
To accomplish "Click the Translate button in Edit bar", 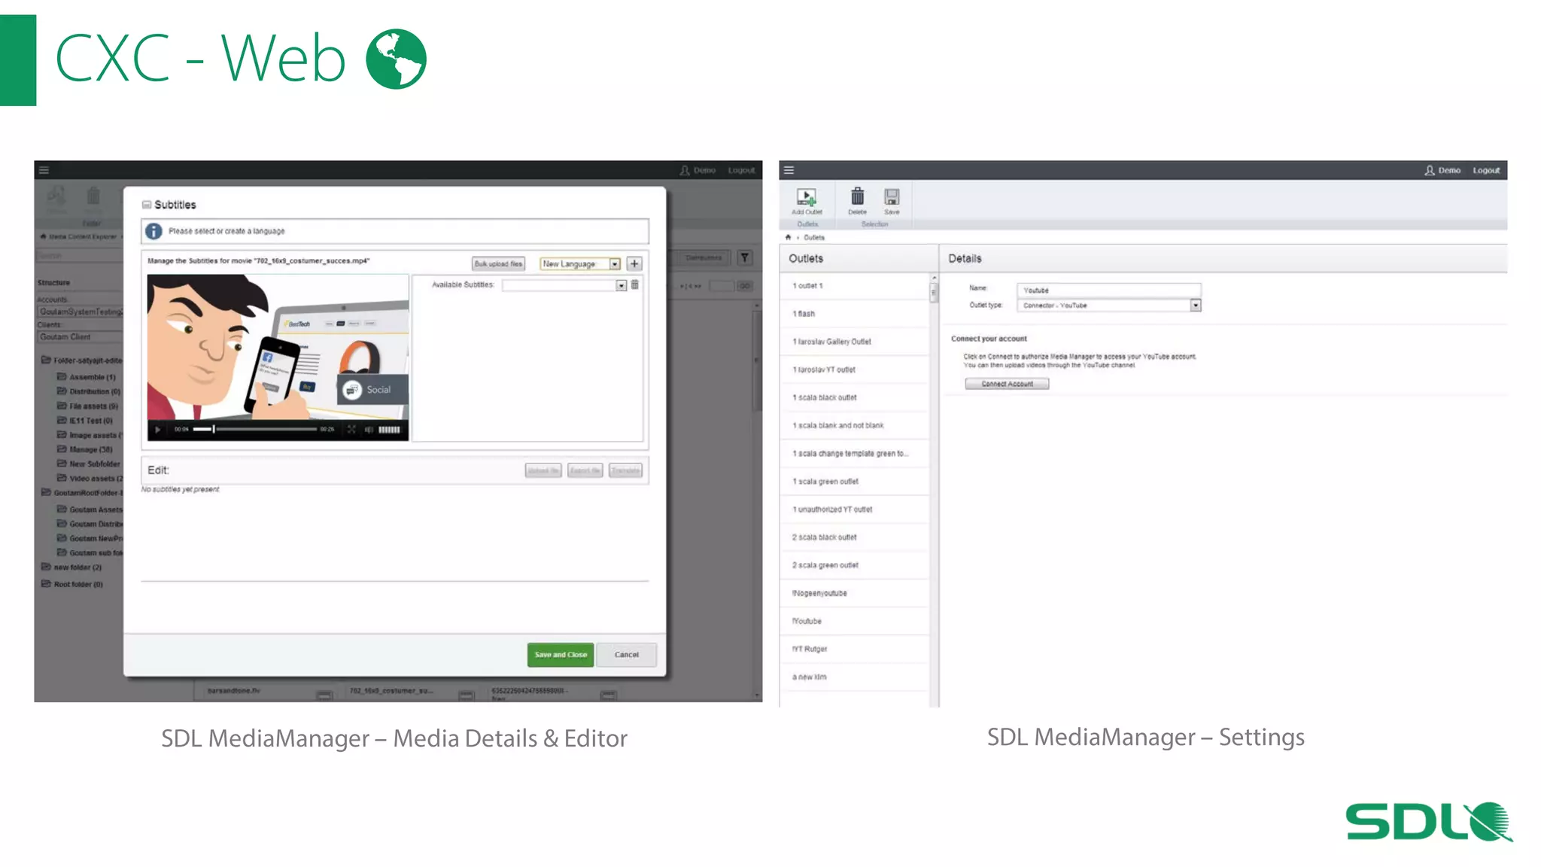I will [x=625, y=470].
